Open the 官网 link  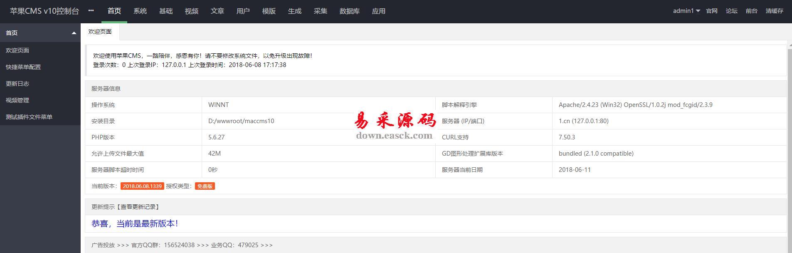pyautogui.click(x=712, y=11)
